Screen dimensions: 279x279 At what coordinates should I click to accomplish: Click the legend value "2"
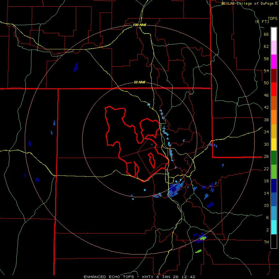pos(268,230)
